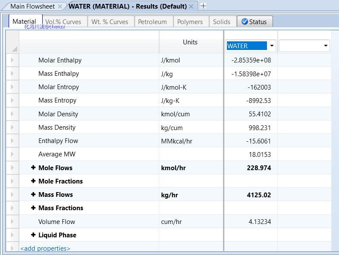The width and height of the screenshot is (339, 255).
Task: Click the 18.0153 average MW value
Action: (260, 154)
